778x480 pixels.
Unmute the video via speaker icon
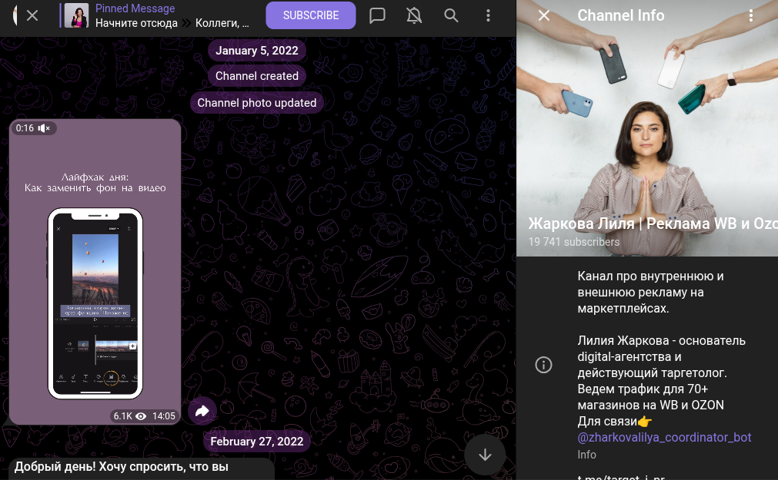tap(44, 128)
